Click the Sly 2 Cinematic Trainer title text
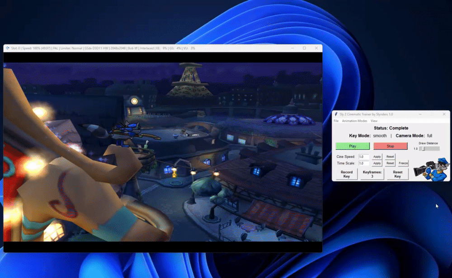Viewport: 452px width, 278px height. coord(366,114)
